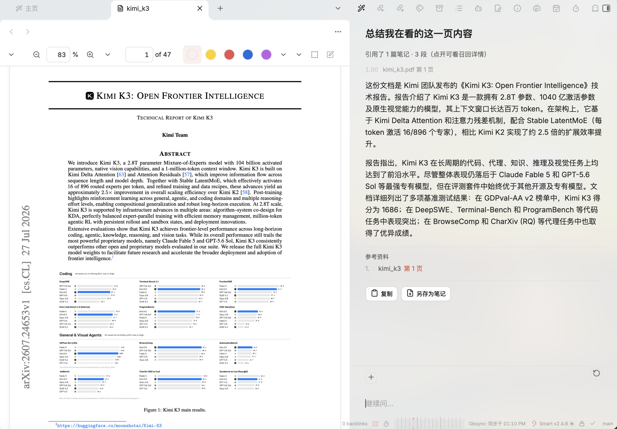Click the PDF annotation edit icon
Screen dimensions: 617x429
click(x=330, y=55)
